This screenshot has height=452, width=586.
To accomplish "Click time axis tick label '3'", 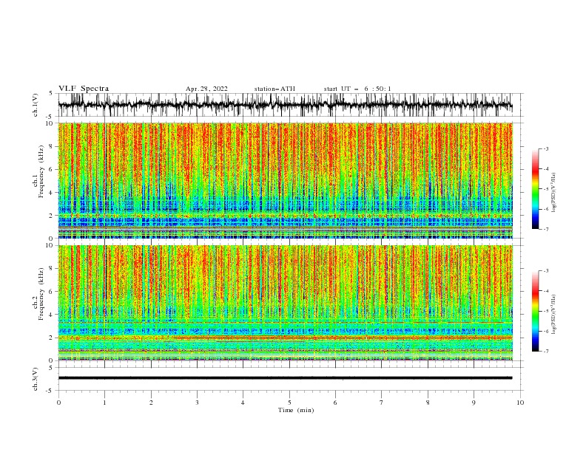I will click(x=197, y=403).
